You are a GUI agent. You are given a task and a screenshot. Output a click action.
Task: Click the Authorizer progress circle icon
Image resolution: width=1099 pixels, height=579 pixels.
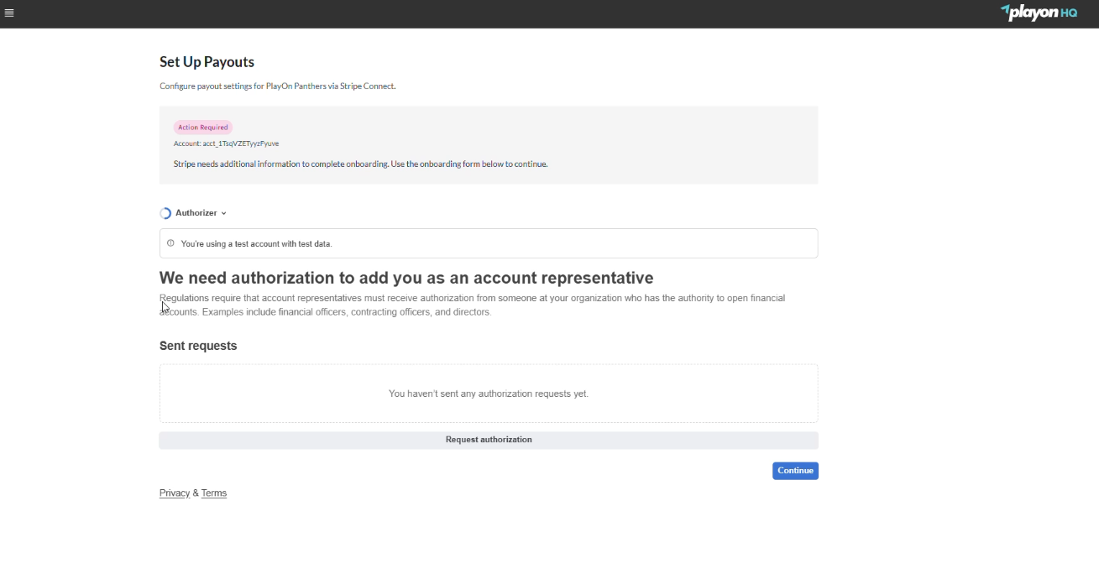pos(165,213)
